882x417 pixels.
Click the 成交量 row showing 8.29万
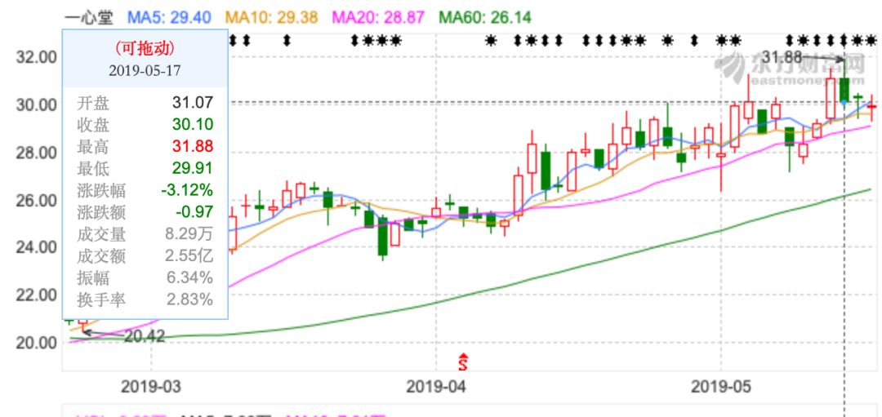pyautogui.click(x=145, y=236)
